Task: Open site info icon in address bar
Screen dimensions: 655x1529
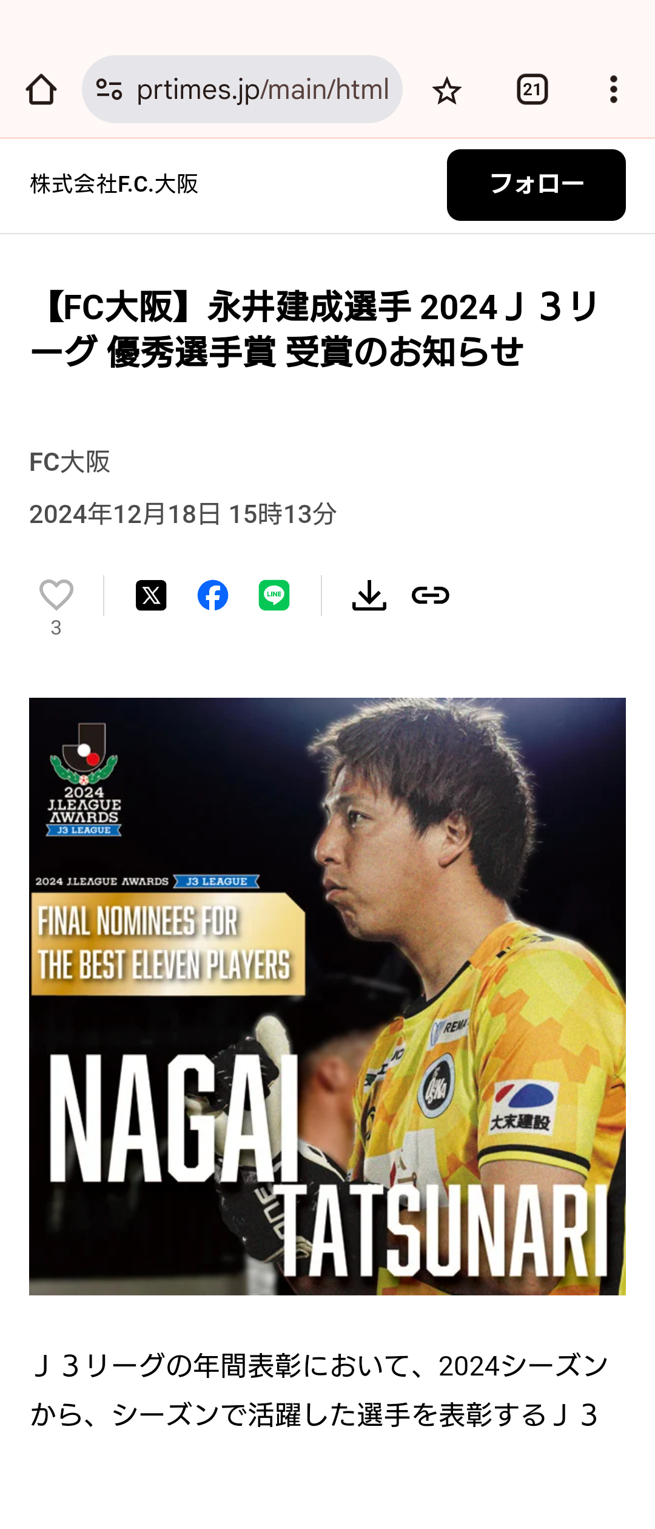Action: coord(109,90)
